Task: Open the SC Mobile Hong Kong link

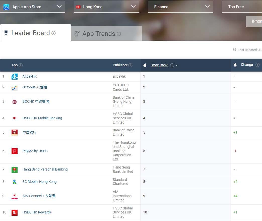Action: [x=40, y=182]
